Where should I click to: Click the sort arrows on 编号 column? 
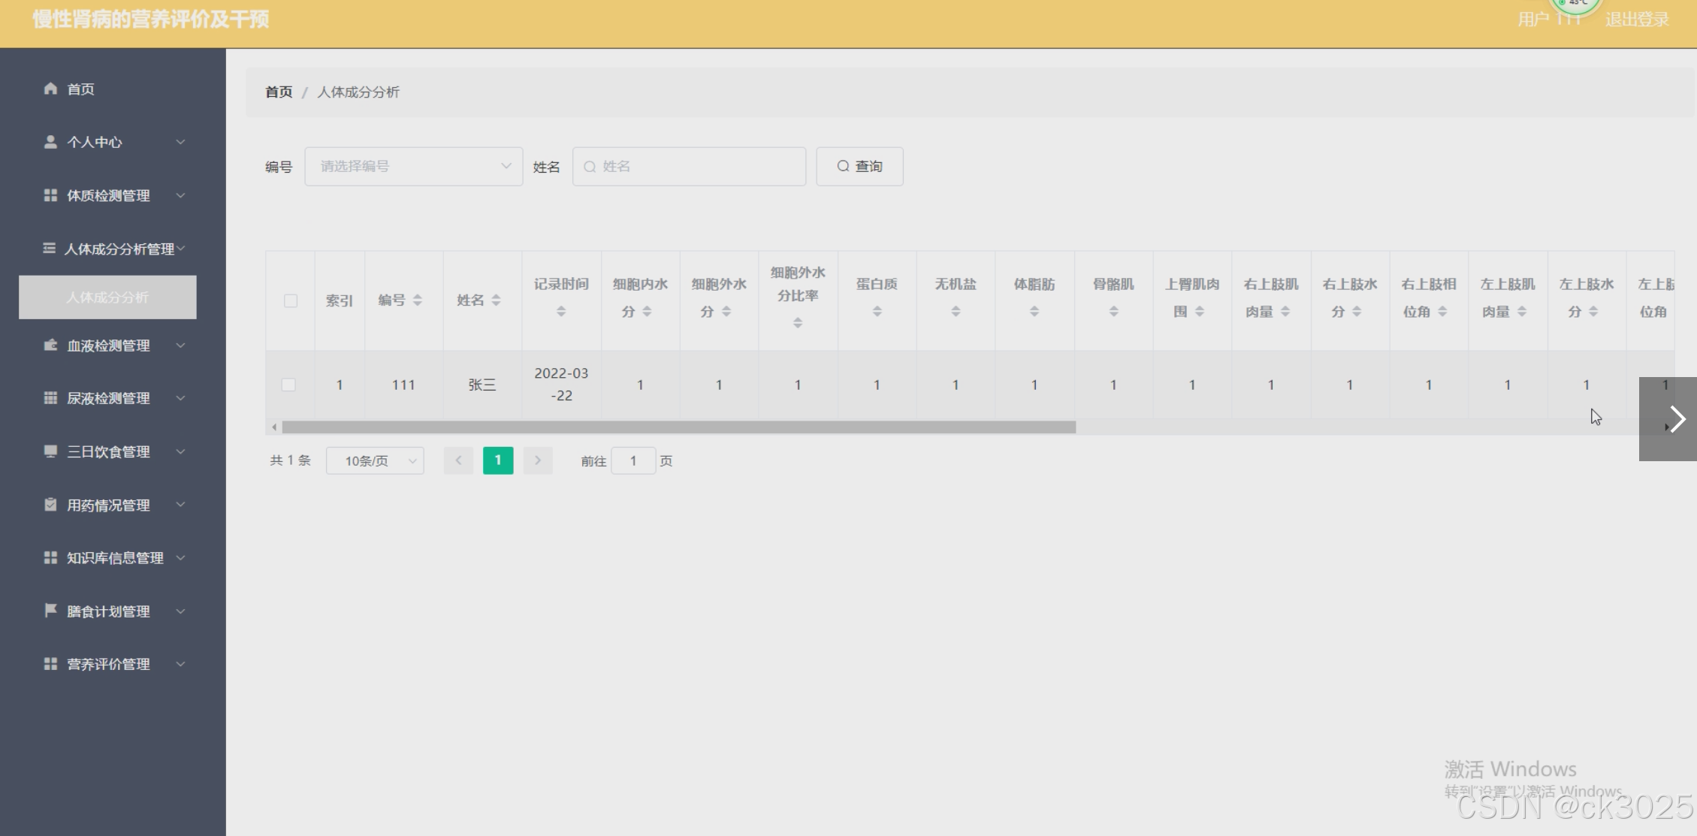click(418, 300)
